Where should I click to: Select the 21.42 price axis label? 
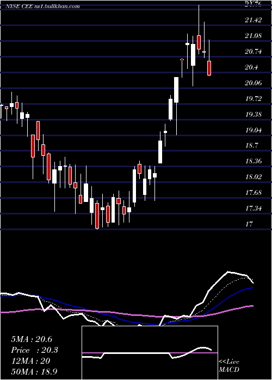tap(254, 20)
